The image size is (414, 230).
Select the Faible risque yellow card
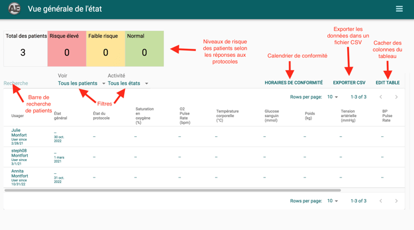point(106,49)
